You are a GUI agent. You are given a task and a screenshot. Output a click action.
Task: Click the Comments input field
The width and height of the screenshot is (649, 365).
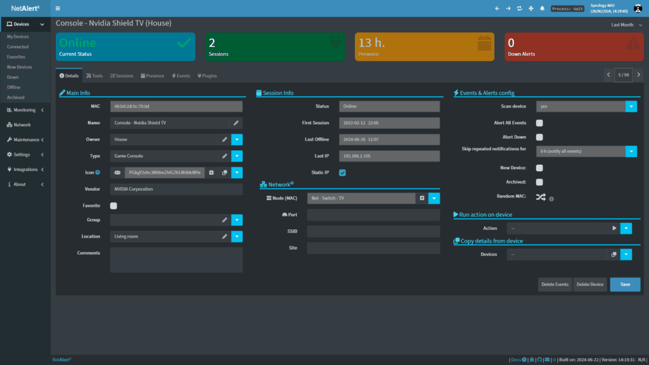click(176, 259)
